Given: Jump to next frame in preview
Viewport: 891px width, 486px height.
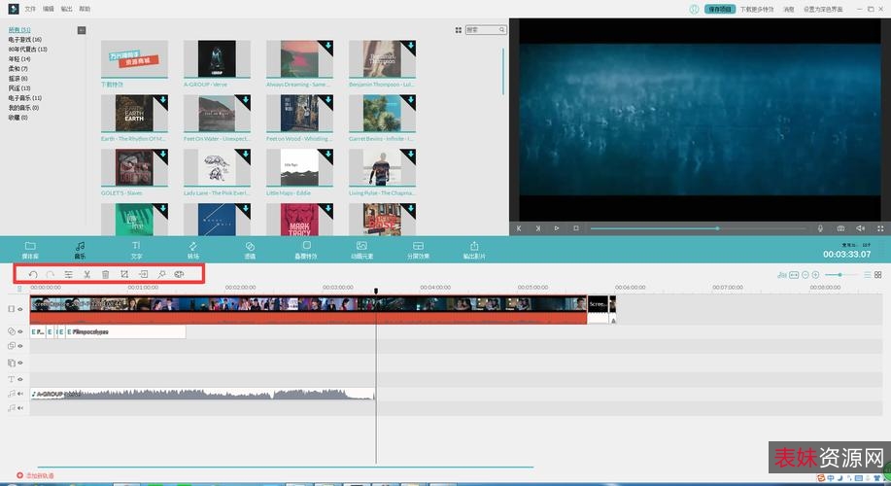Looking at the screenshot, I should click(x=538, y=228).
